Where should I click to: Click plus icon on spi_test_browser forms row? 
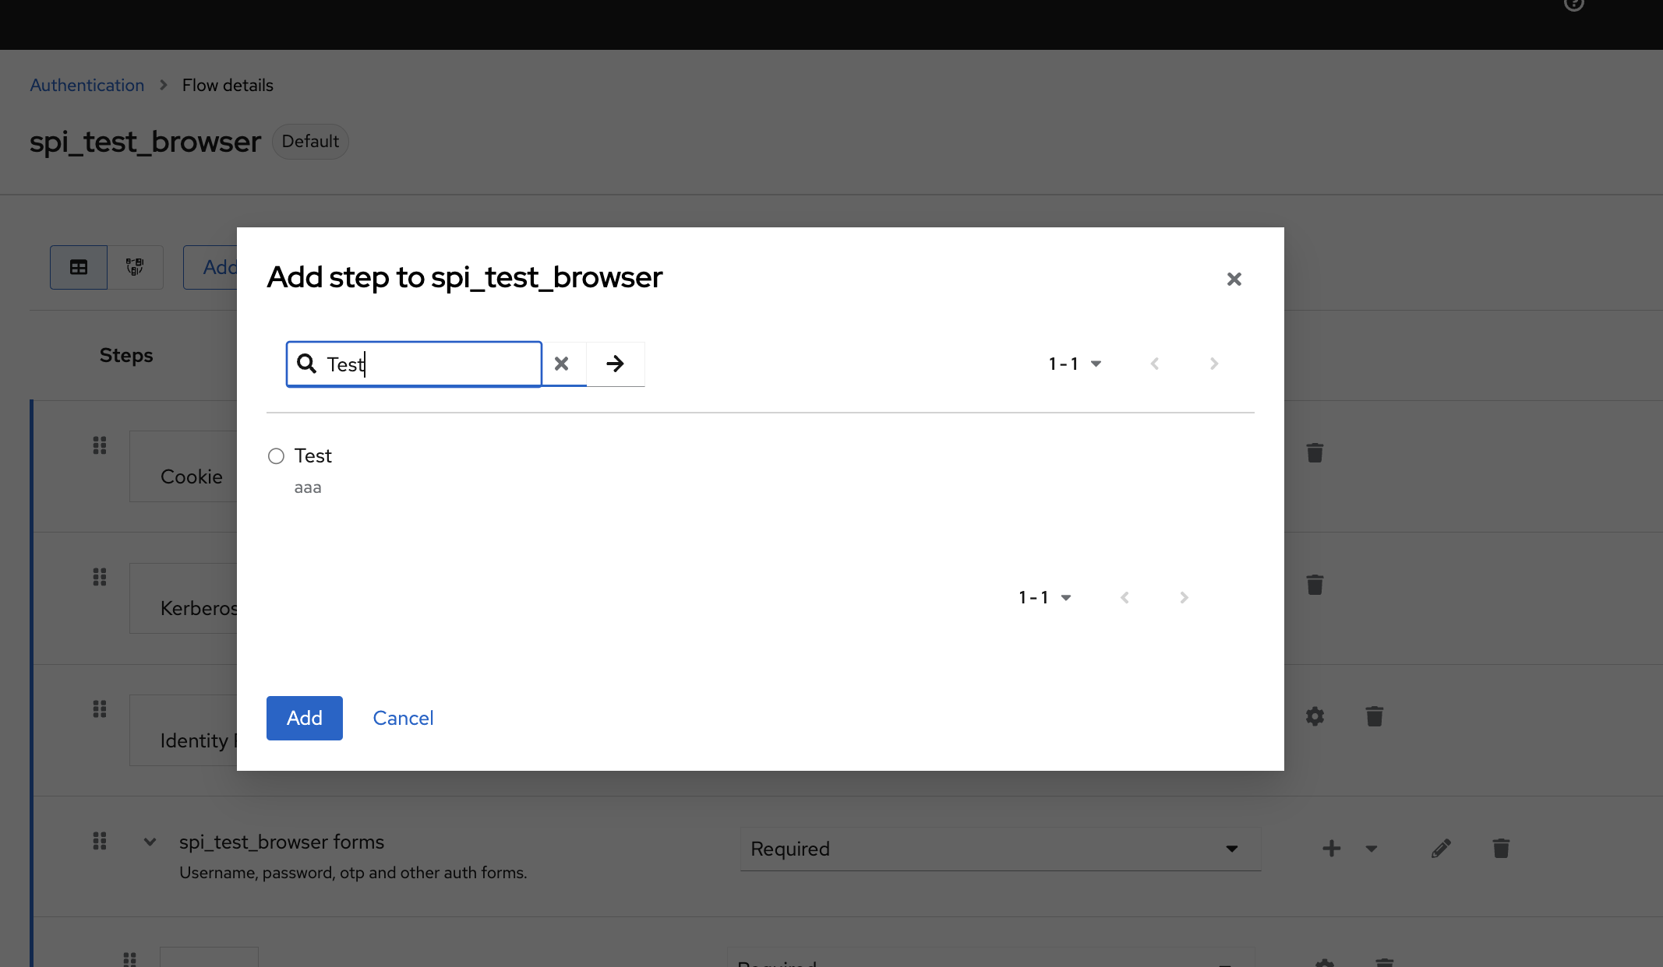[1331, 848]
